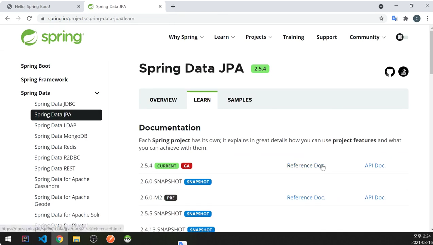Expand the Community navigation menu
This screenshot has height=245, width=433.
coord(367,37)
